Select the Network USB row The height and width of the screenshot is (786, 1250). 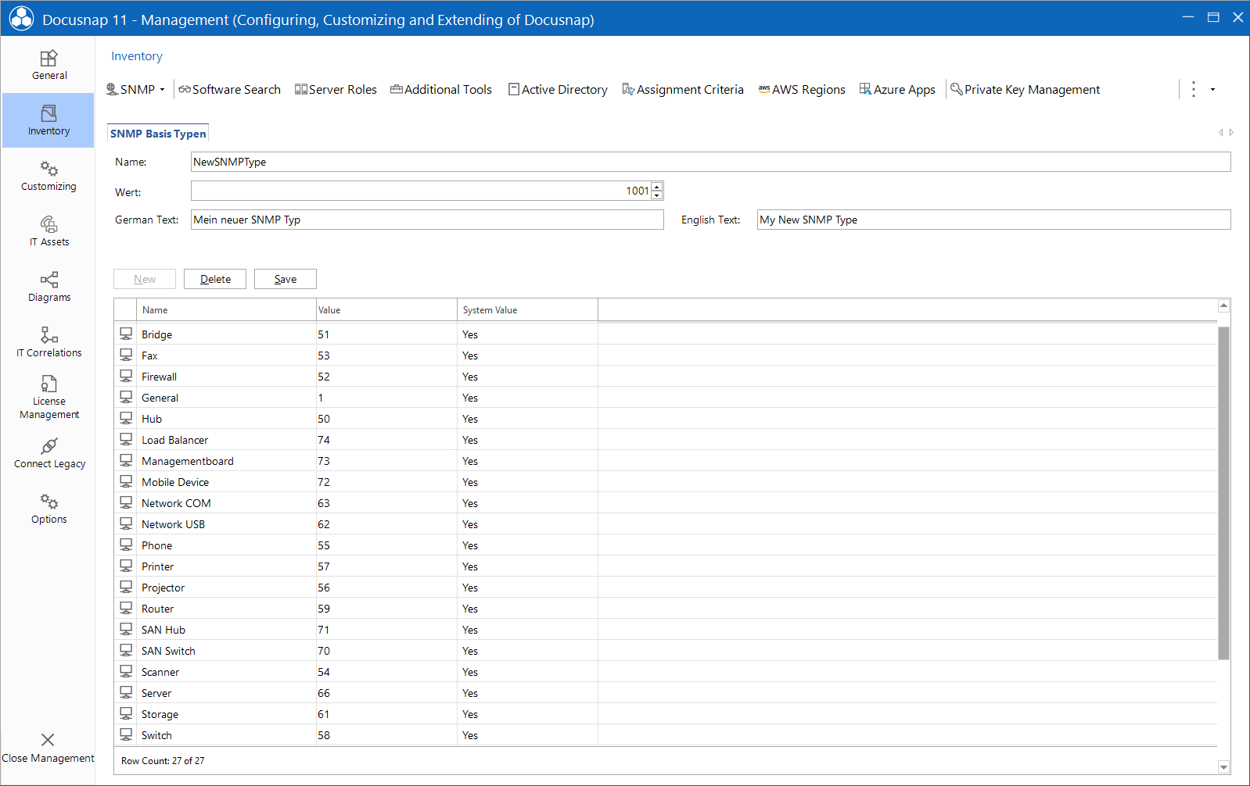coord(666,524)
